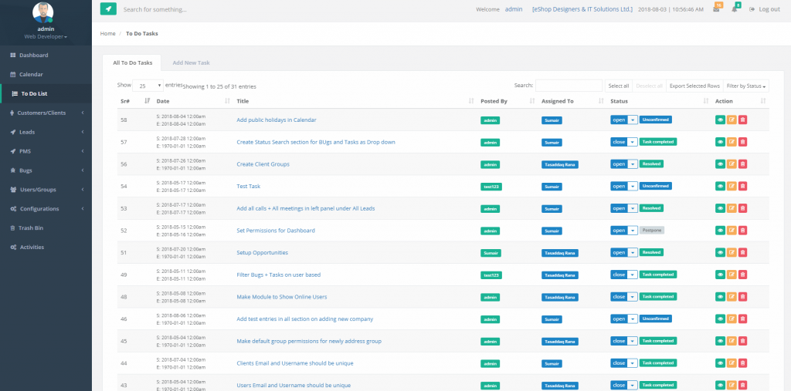Click eye icon for 'Make Module to Show Online Users'
The width and height of the screenshot is (791, 391).
pos(720,296)
